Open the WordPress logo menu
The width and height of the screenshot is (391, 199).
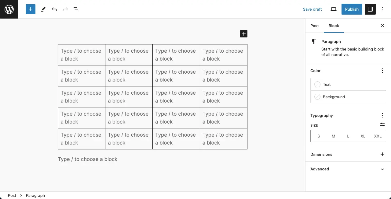9,9
